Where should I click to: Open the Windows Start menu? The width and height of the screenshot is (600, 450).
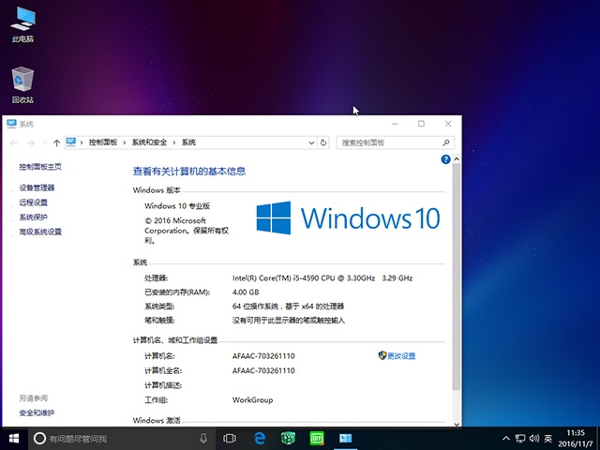coord(15,438)
